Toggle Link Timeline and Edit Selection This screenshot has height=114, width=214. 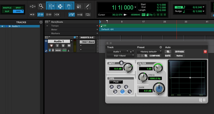41,14
